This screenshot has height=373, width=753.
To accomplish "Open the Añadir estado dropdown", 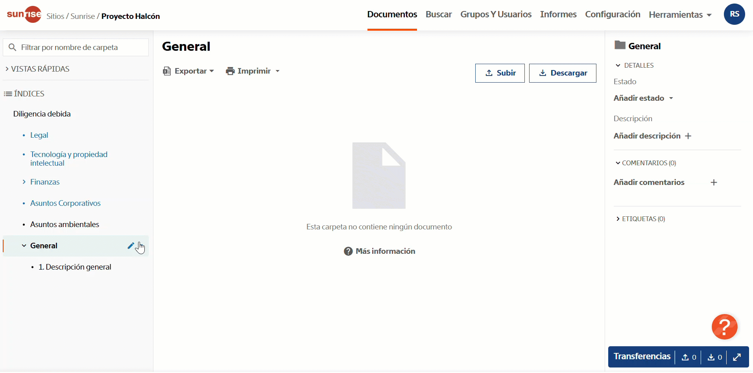I will 643,98.
